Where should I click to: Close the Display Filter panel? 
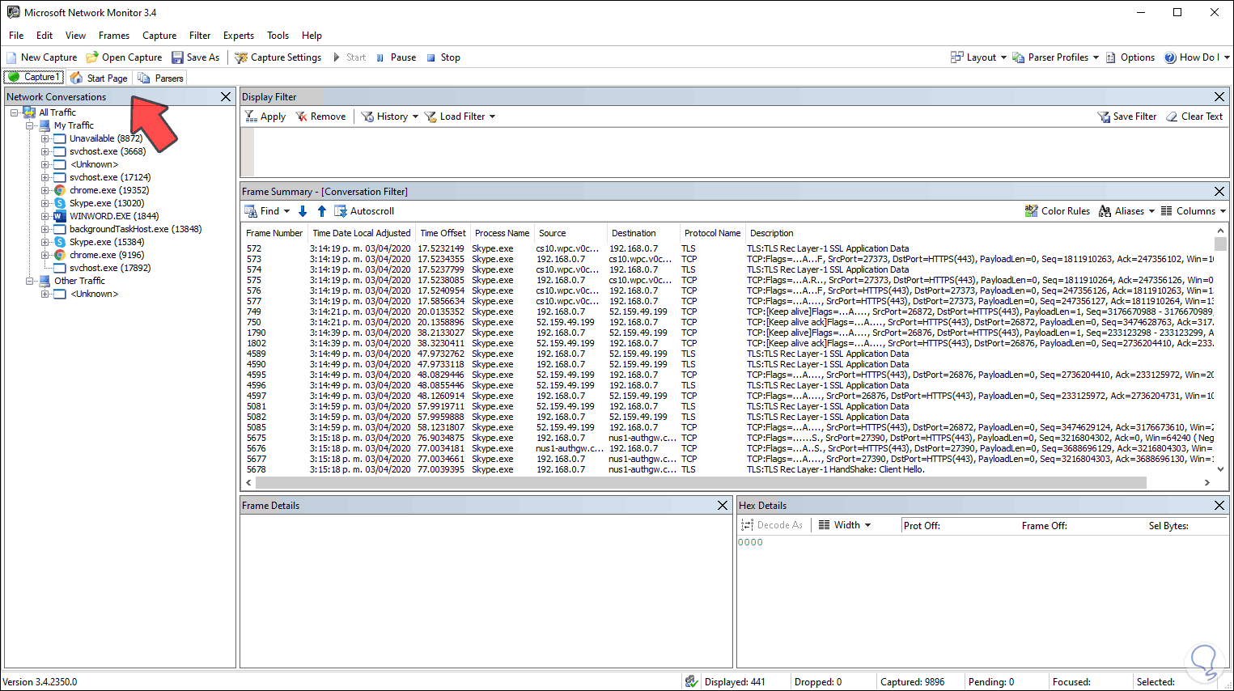pyautogui.click(x=1219, y=96)
